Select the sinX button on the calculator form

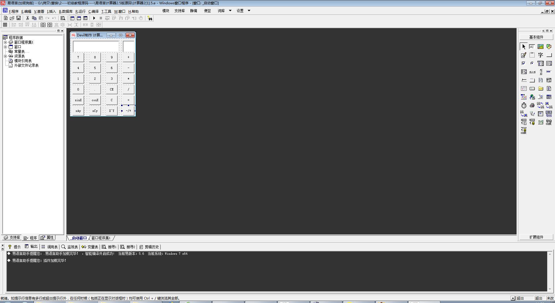click(x=78, y=100)
